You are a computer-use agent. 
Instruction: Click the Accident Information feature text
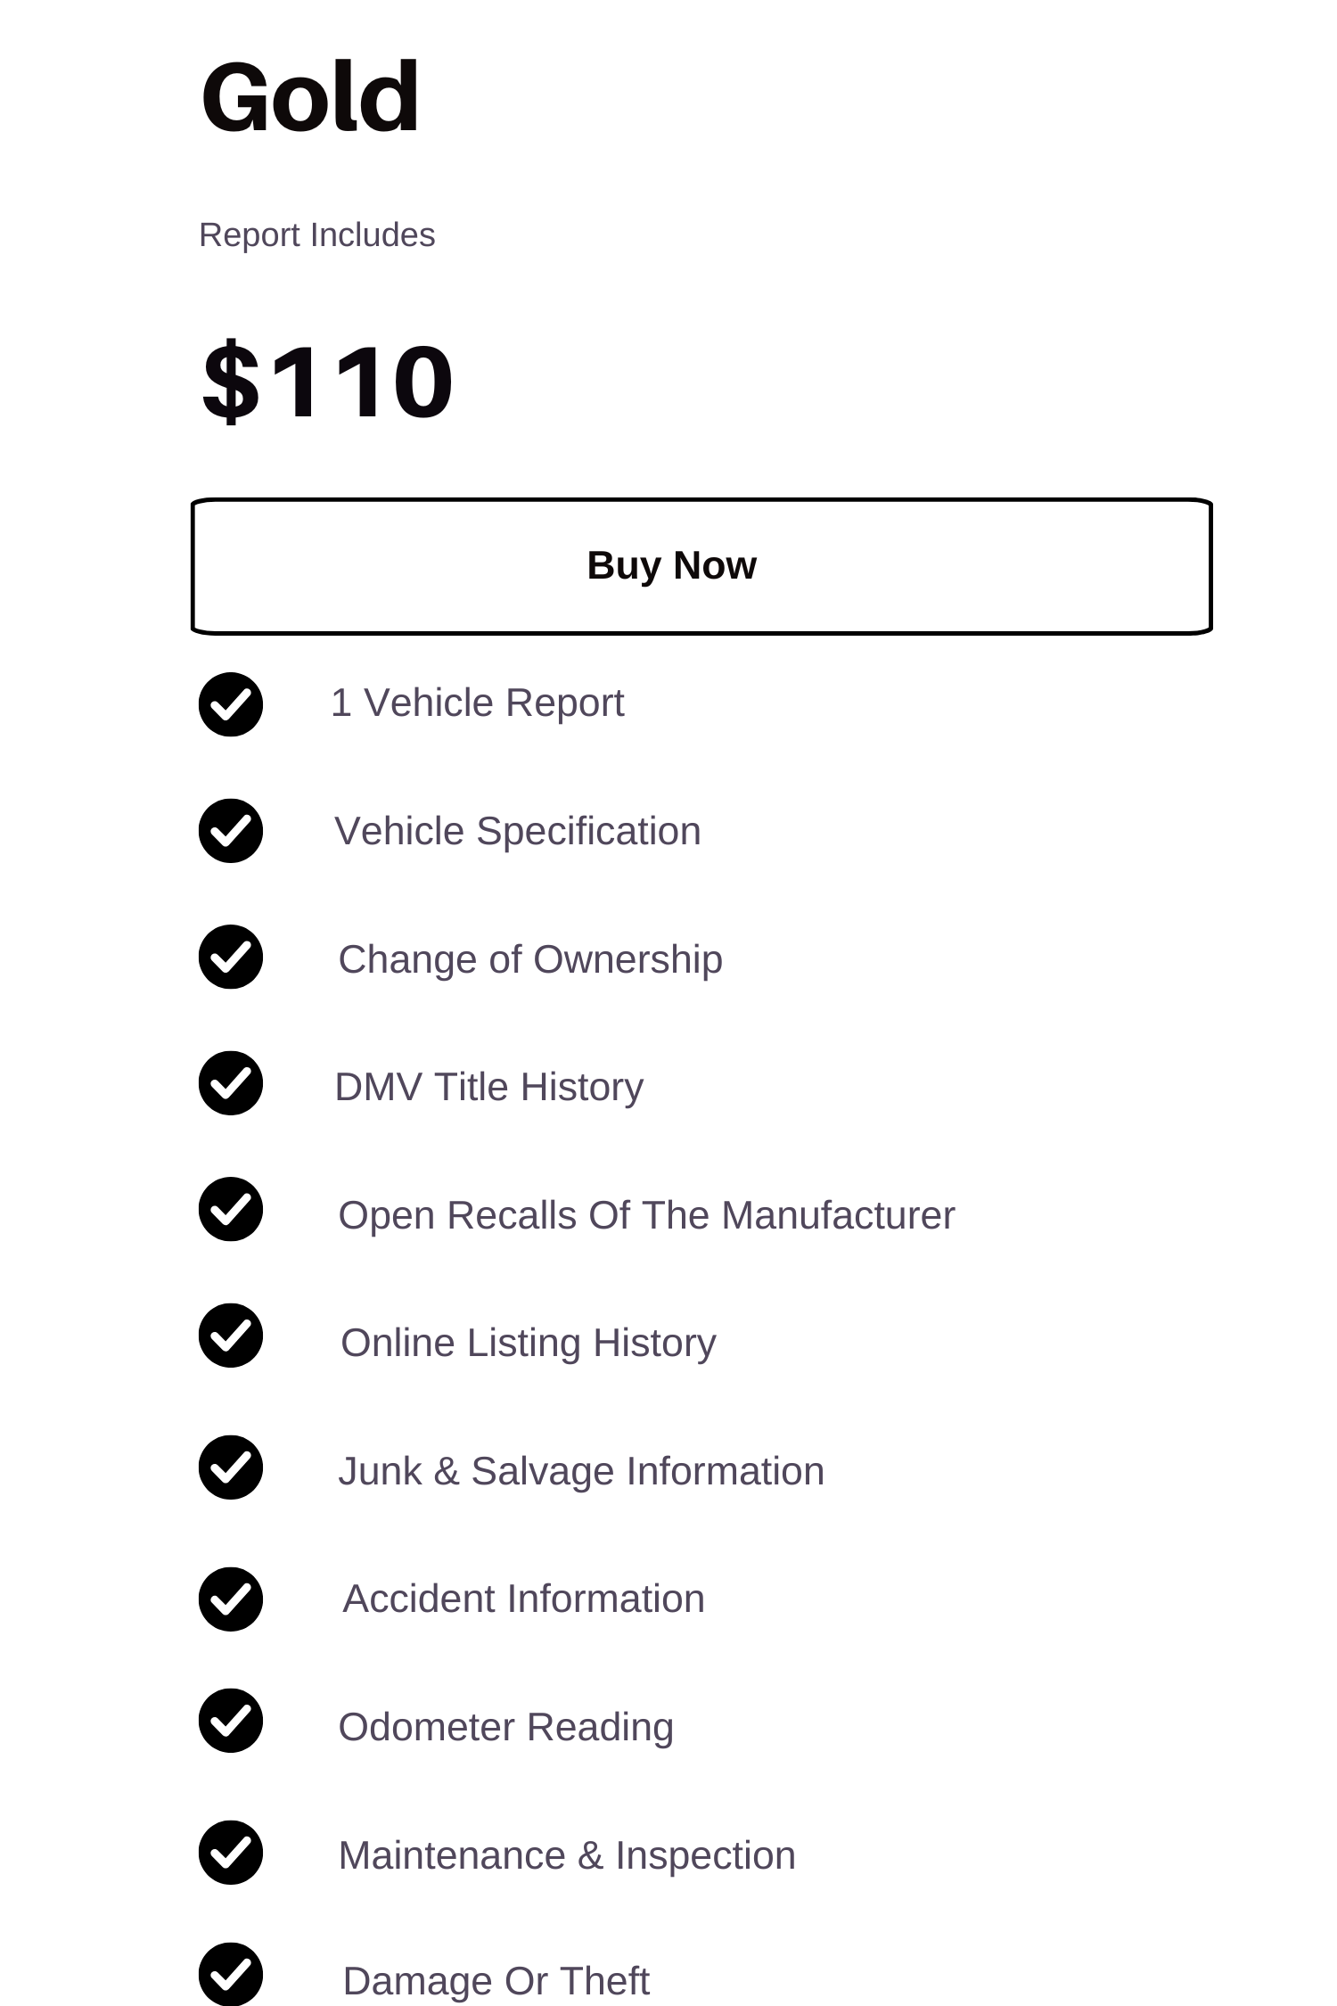pos(523,1599)
